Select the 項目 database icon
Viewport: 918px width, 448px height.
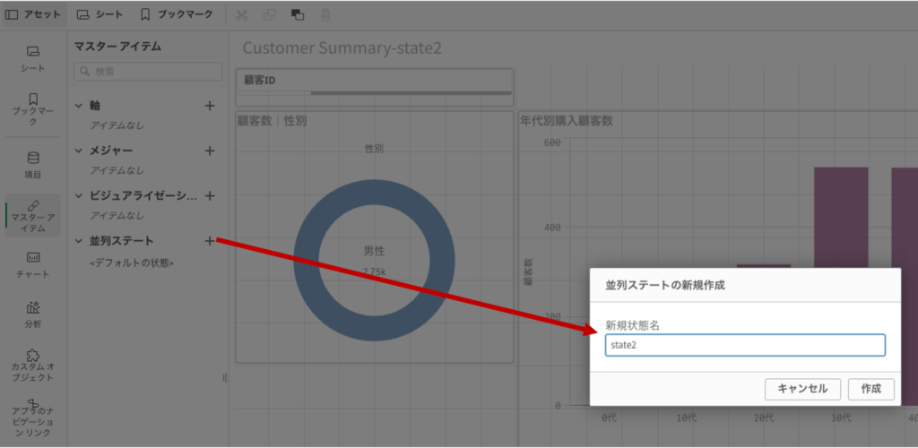33,158
